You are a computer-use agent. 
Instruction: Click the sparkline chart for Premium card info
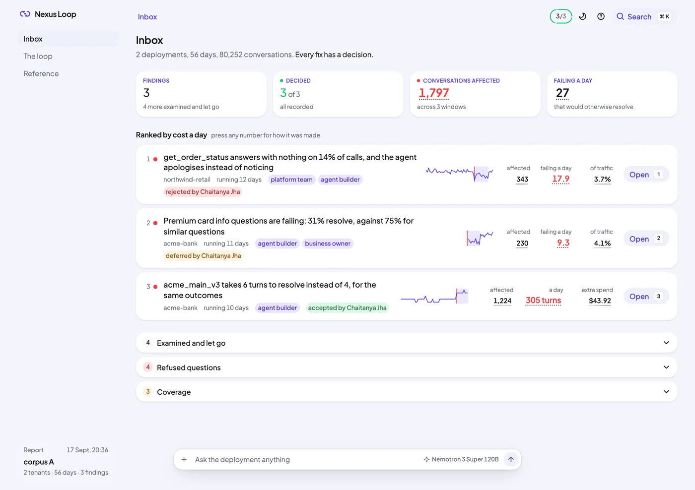pos(480,238)
